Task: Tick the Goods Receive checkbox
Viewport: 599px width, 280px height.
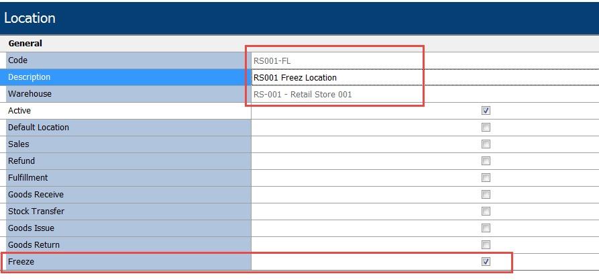Action: pos(486,195)
